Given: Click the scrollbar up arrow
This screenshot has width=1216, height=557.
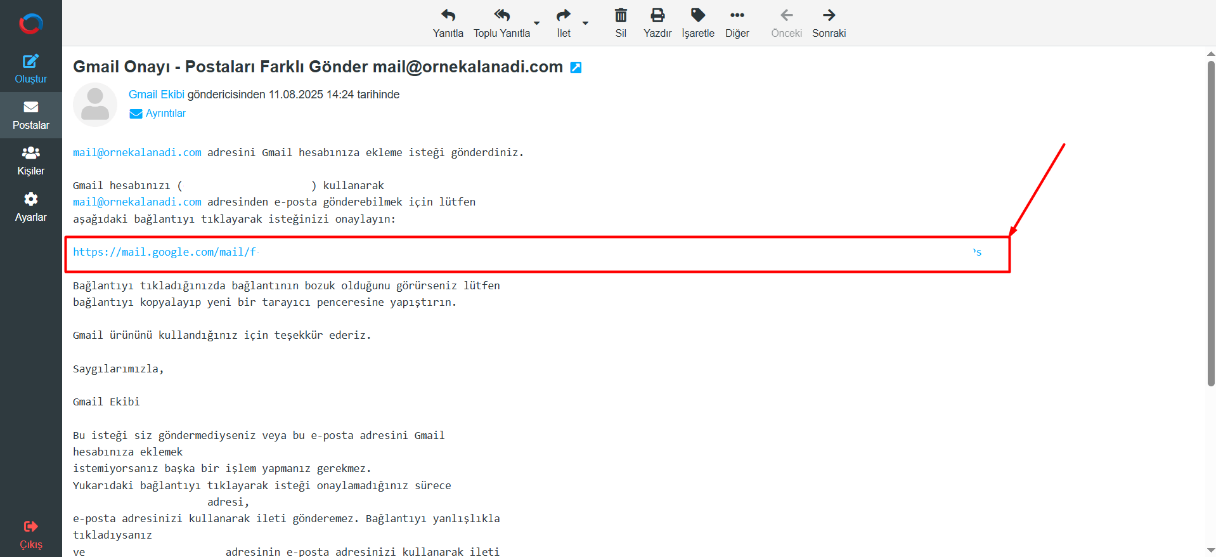Looking at the screenshot, I should (x=1211, y=54).
